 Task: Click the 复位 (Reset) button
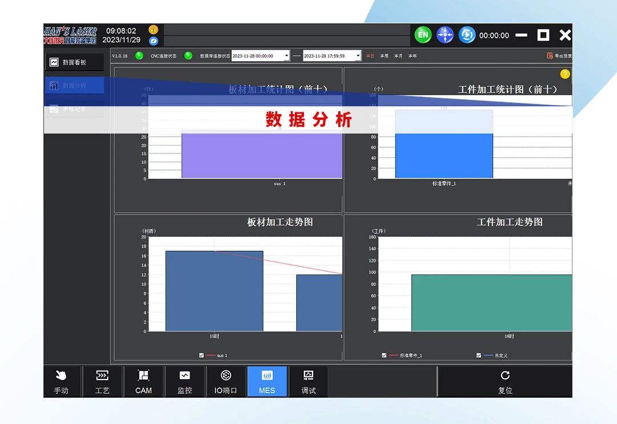click(505, 381)
